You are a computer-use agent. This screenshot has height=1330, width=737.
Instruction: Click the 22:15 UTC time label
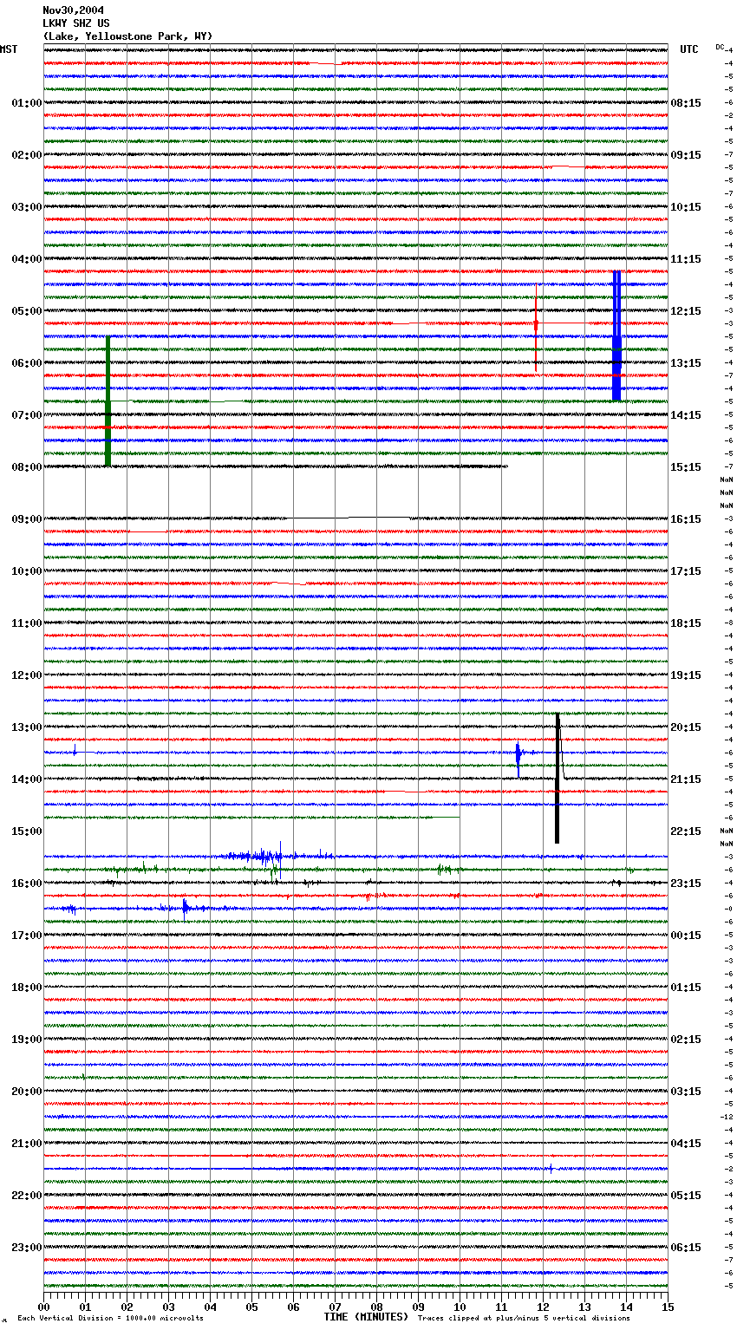(x=686, y=831)
